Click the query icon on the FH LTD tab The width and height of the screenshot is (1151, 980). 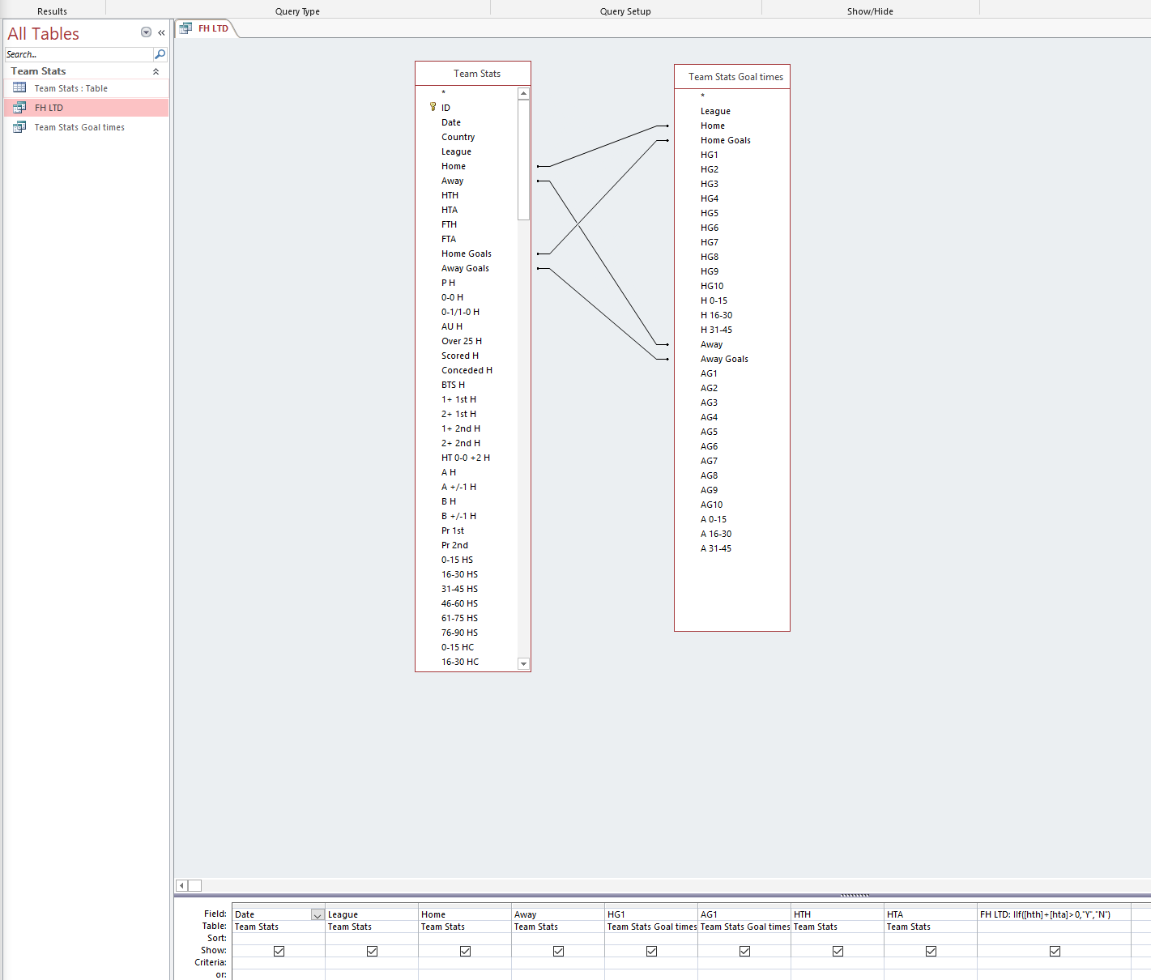(x=186, y=28)
